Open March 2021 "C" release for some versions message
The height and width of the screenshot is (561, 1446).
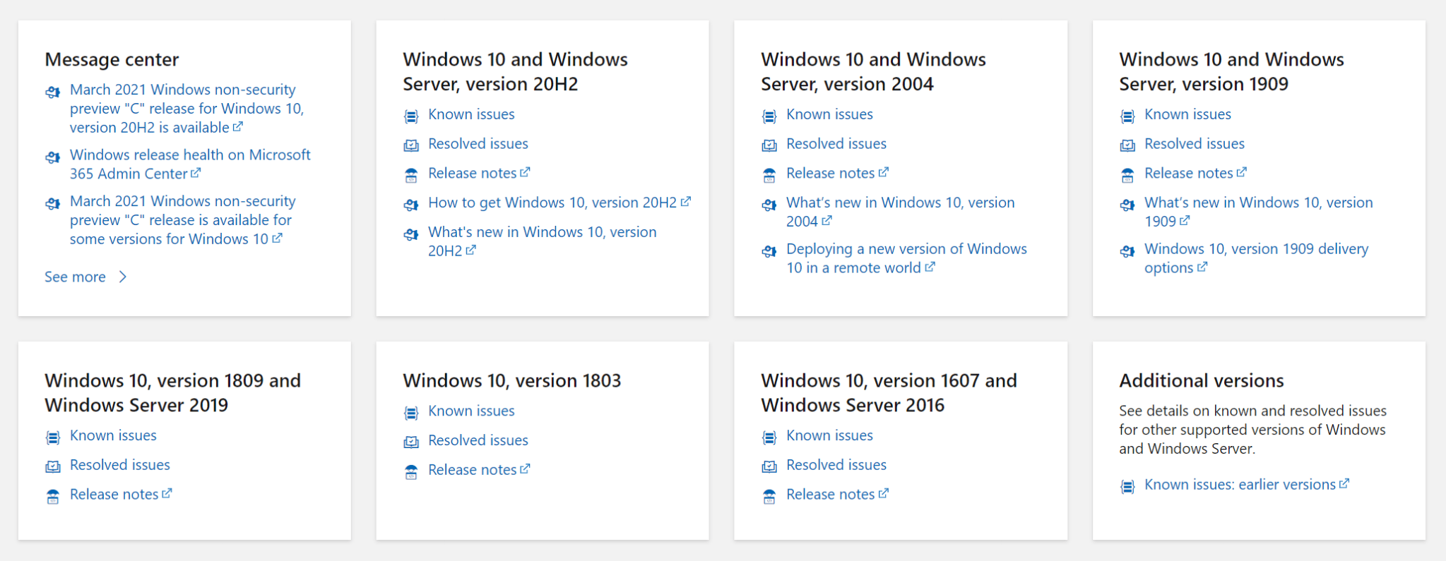[x=182, y=220]
